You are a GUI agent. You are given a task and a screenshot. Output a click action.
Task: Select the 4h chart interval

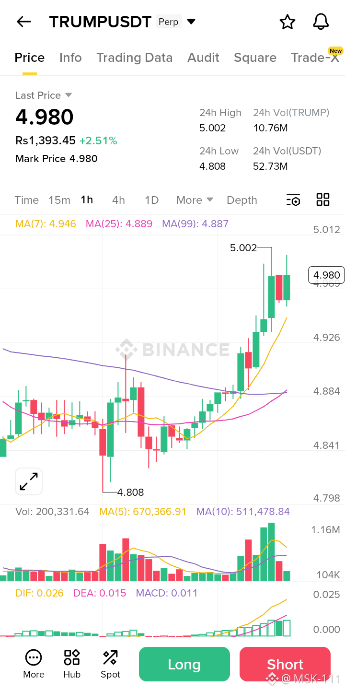click(118, 200)
